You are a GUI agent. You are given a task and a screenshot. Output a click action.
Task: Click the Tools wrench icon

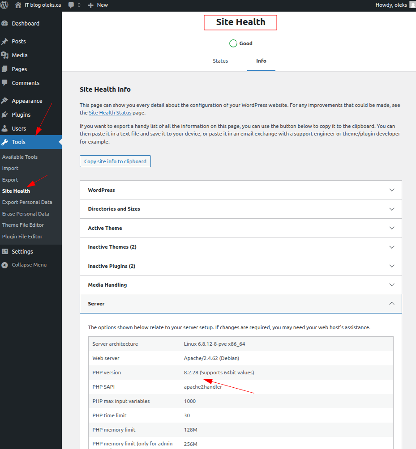click(4, 142)
